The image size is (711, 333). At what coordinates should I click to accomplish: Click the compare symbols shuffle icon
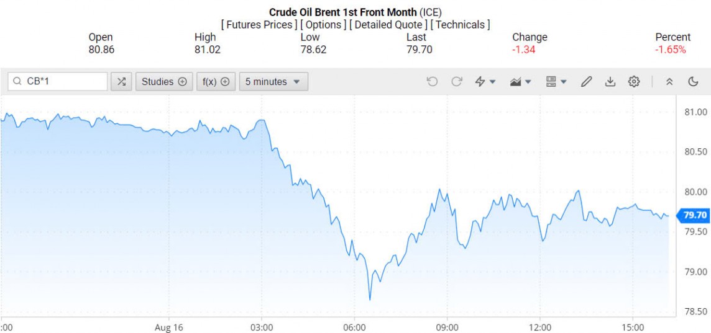click(121, 82)
